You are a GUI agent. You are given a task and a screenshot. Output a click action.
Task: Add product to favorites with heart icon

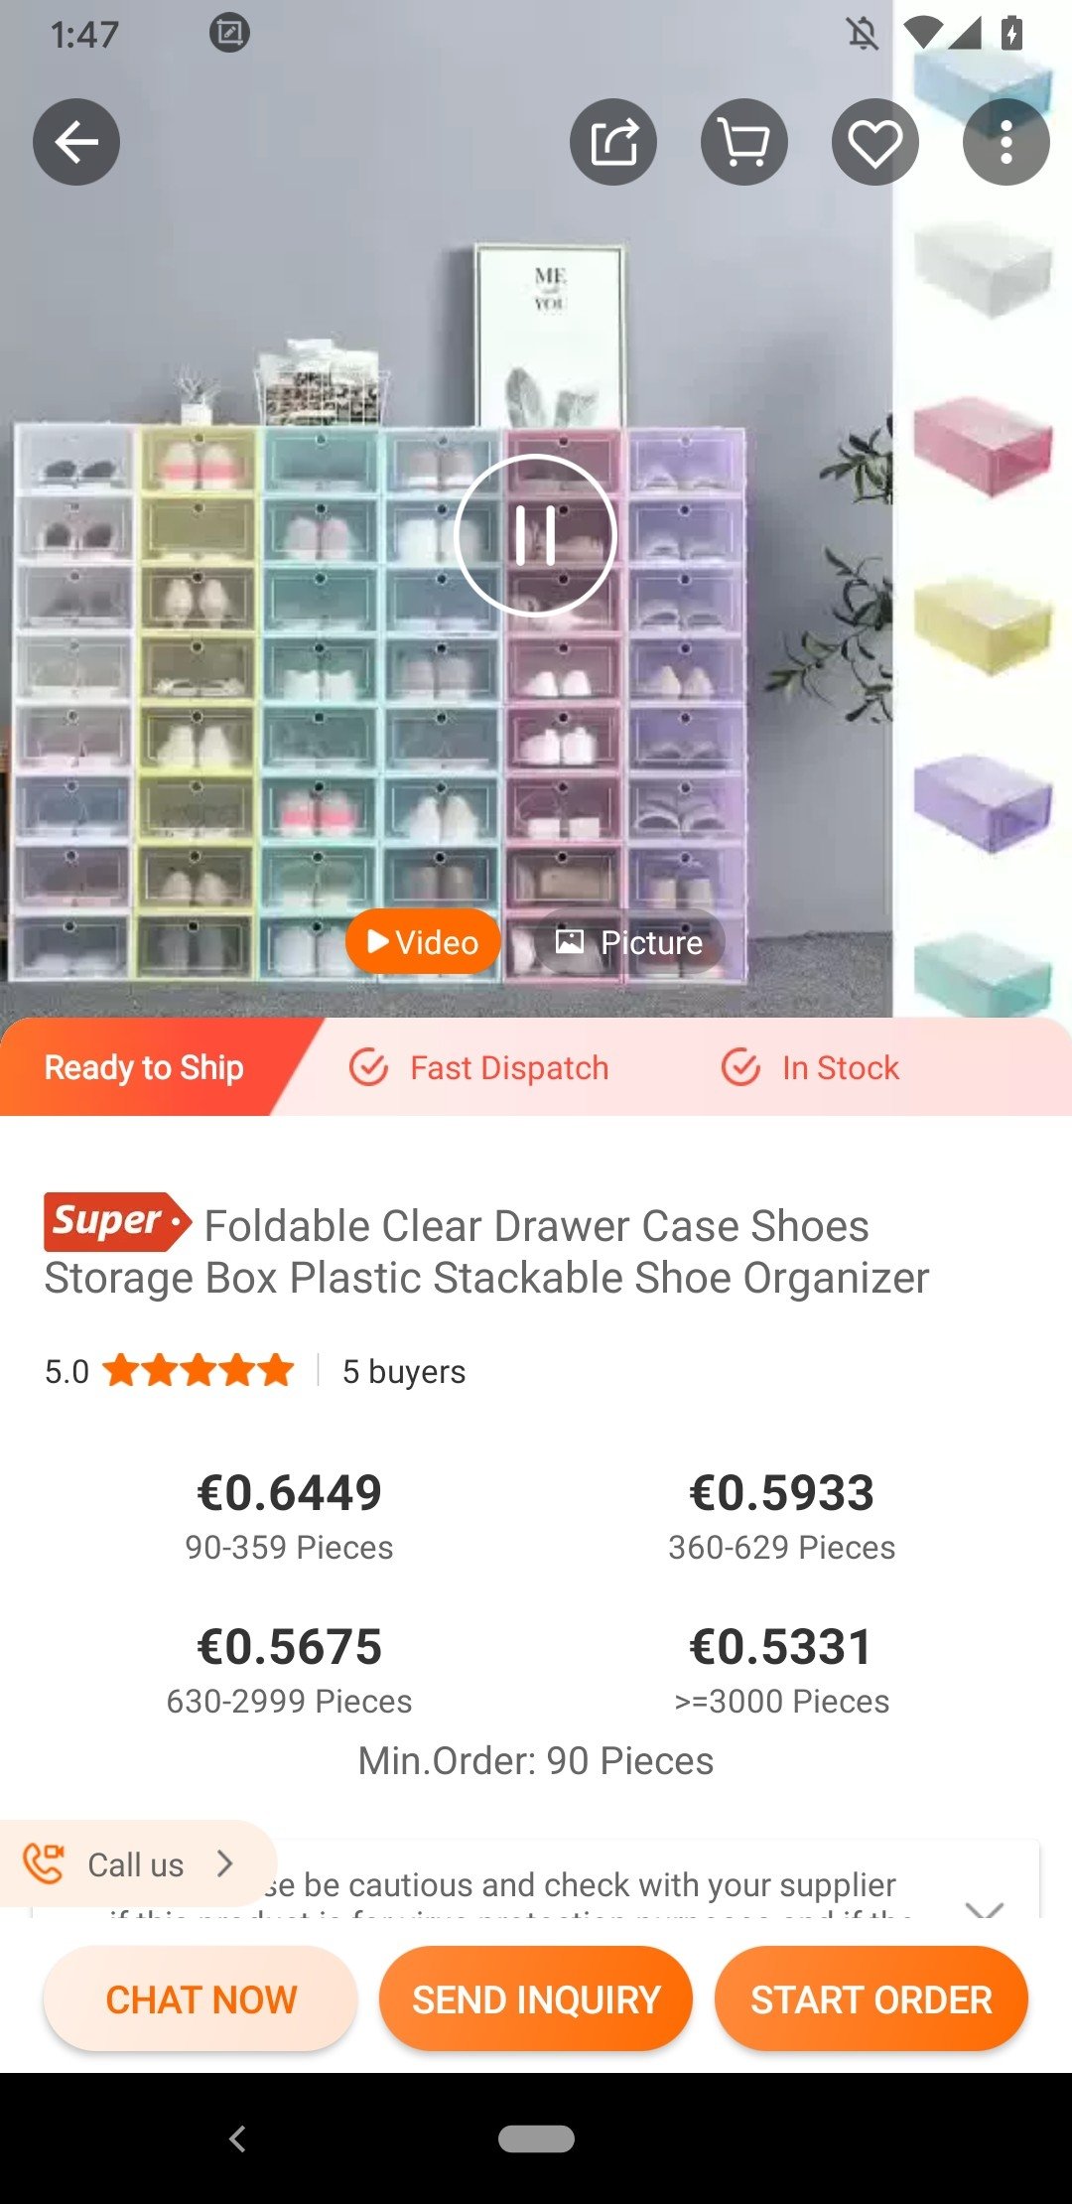[x=875, y=143]
